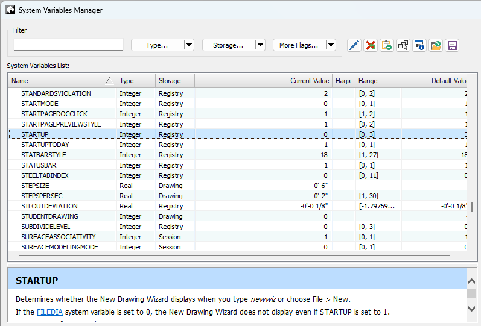
Task: Open the Storage... filter dropdown
Action: [x=234, y=45]
